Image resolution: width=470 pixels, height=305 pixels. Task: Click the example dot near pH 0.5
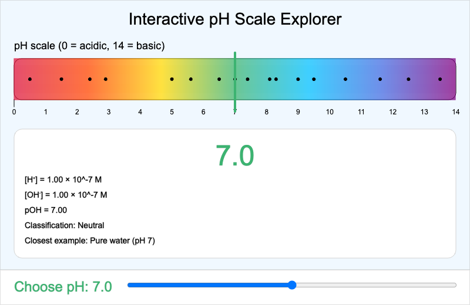coord(30,79)
